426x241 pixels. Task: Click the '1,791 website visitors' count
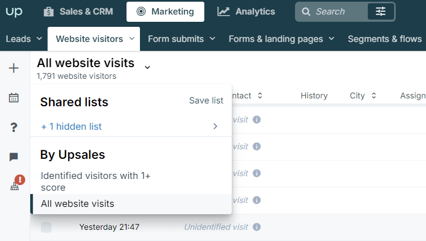[x=77, y=76]
